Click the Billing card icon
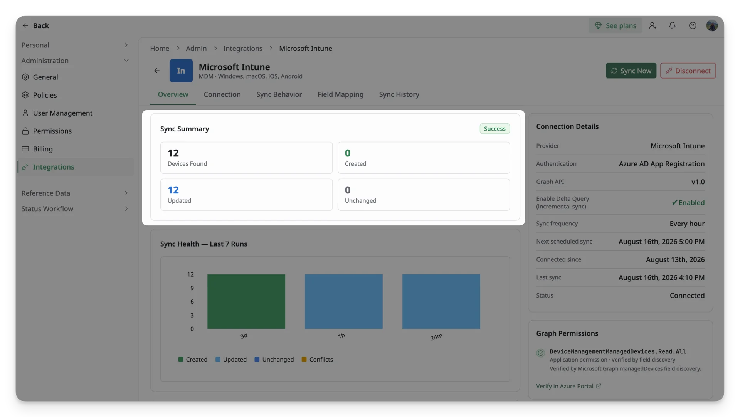Viewport: 740px width, 417px height. click(x=25, y=149)
